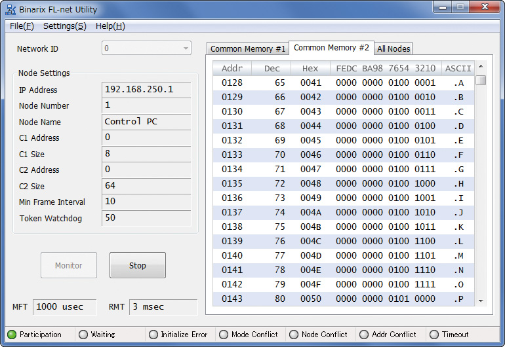The width and height of the screenshot is (505, 347).
Task: Click the scroll up arrow of memory table
Action: pos(481,67)
